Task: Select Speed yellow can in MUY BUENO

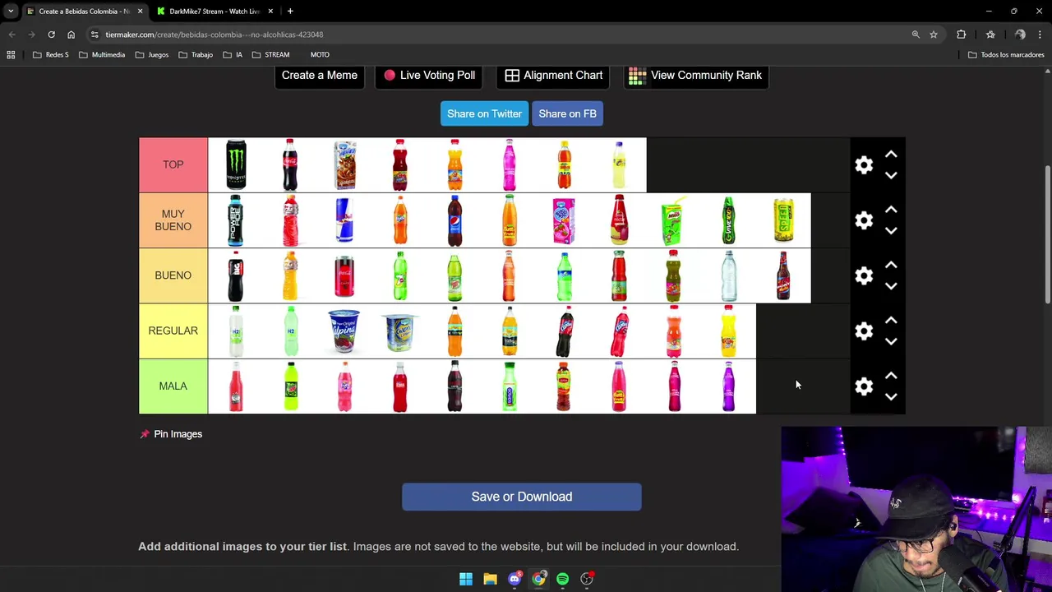Action: (783, 220)
